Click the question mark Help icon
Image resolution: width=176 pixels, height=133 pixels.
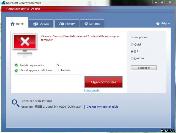158,23
